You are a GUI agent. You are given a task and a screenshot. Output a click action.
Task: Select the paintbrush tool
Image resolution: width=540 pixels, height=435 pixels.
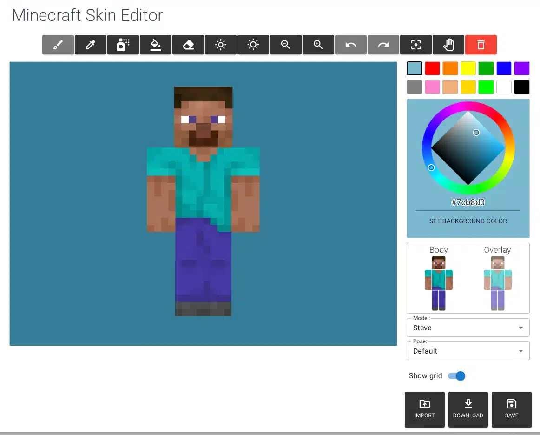58,45
